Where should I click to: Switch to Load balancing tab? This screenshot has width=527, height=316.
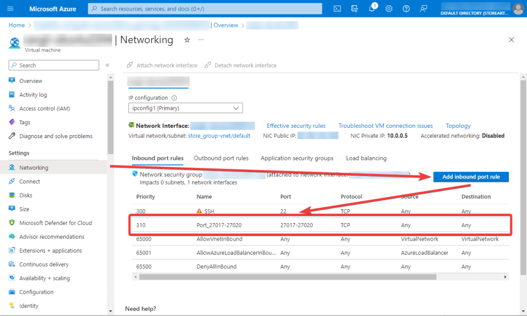pos(366,158)
